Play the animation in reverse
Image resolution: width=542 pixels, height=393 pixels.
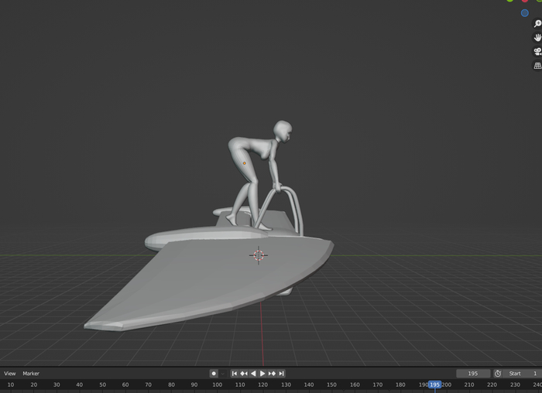coord(253,374)
